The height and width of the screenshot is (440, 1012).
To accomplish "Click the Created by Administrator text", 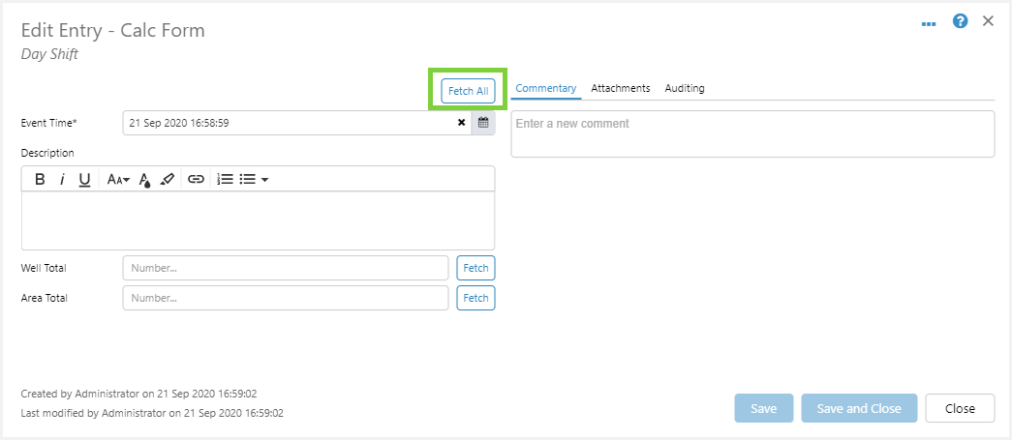I will pos(139,393).
